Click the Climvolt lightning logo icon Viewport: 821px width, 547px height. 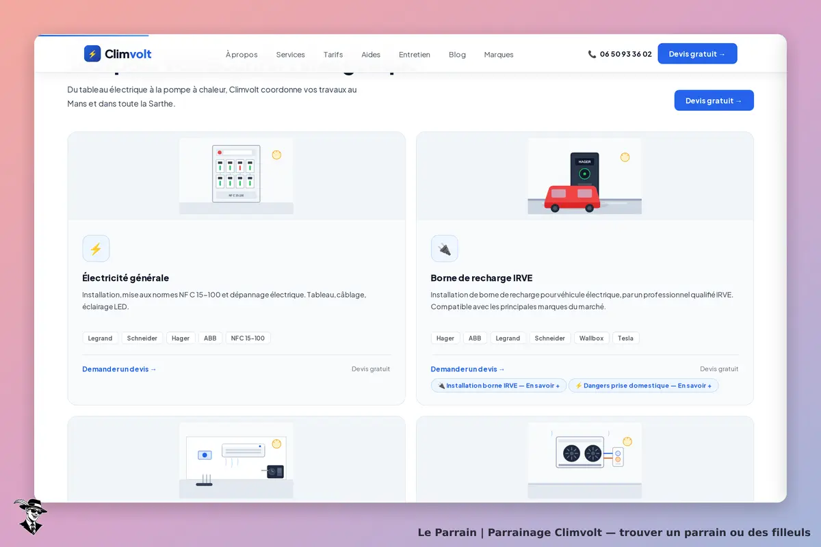92,53
